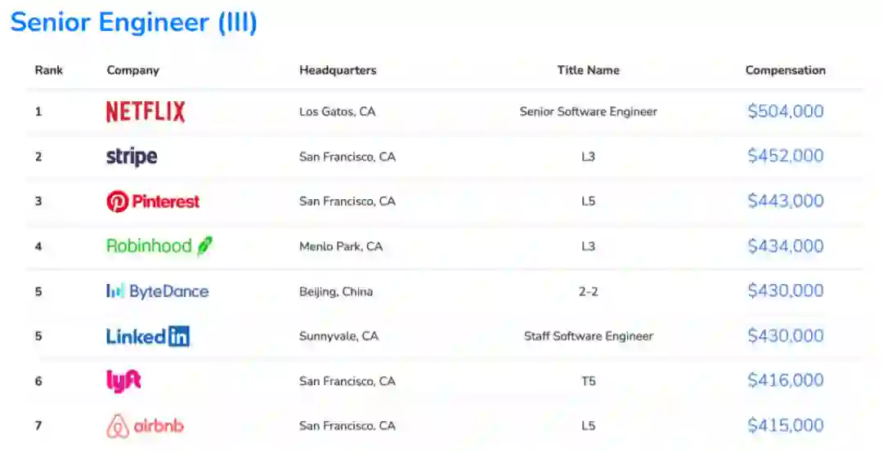
Task: Click the ByteDance logo
Action: click(x=157, y=291)
